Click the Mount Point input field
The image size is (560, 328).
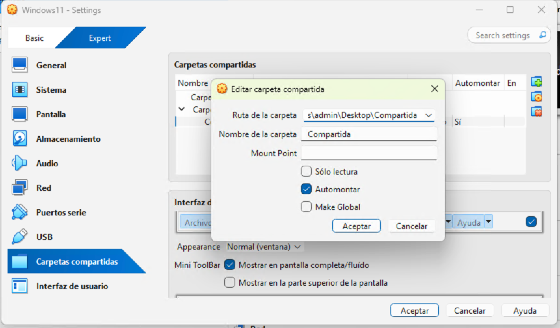click(369, 153)
